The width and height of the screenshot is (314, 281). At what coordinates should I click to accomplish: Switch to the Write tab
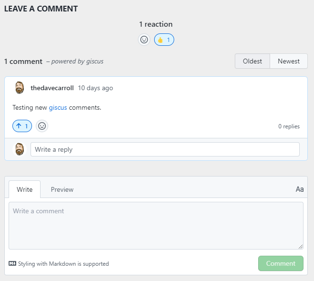[25, 189]
